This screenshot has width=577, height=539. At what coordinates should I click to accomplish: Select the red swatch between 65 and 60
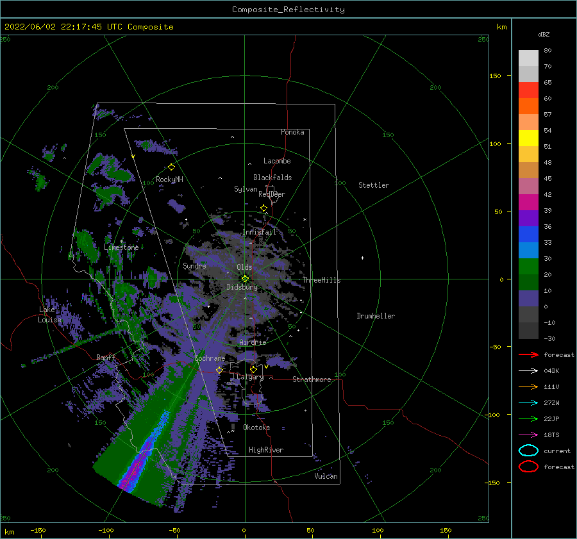[x=528, y=90]
